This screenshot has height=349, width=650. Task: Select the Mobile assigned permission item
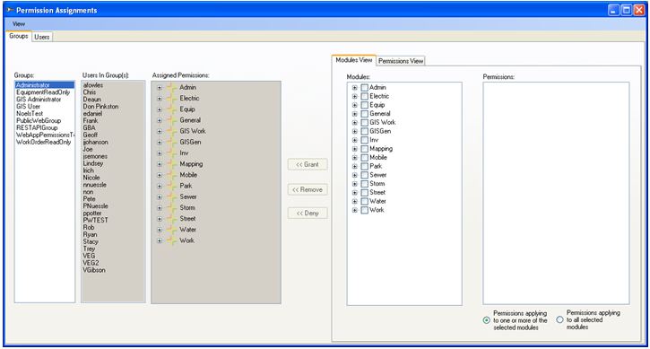(188, 175)
